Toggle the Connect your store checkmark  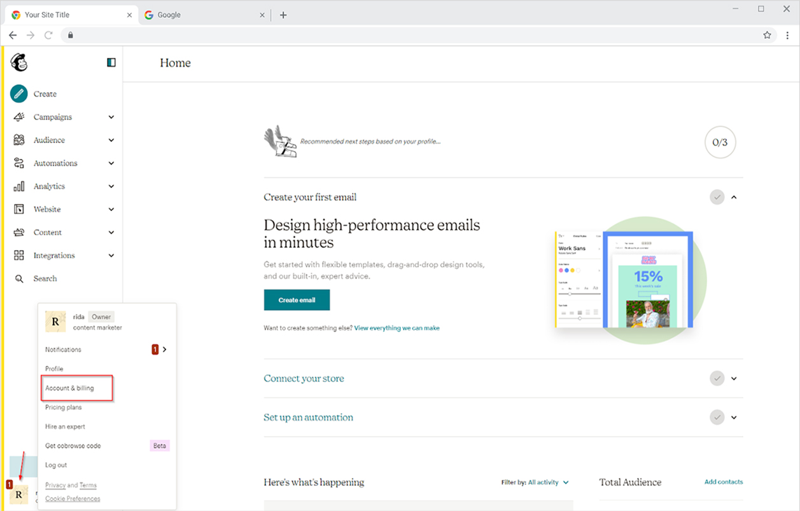coord(717,378)
